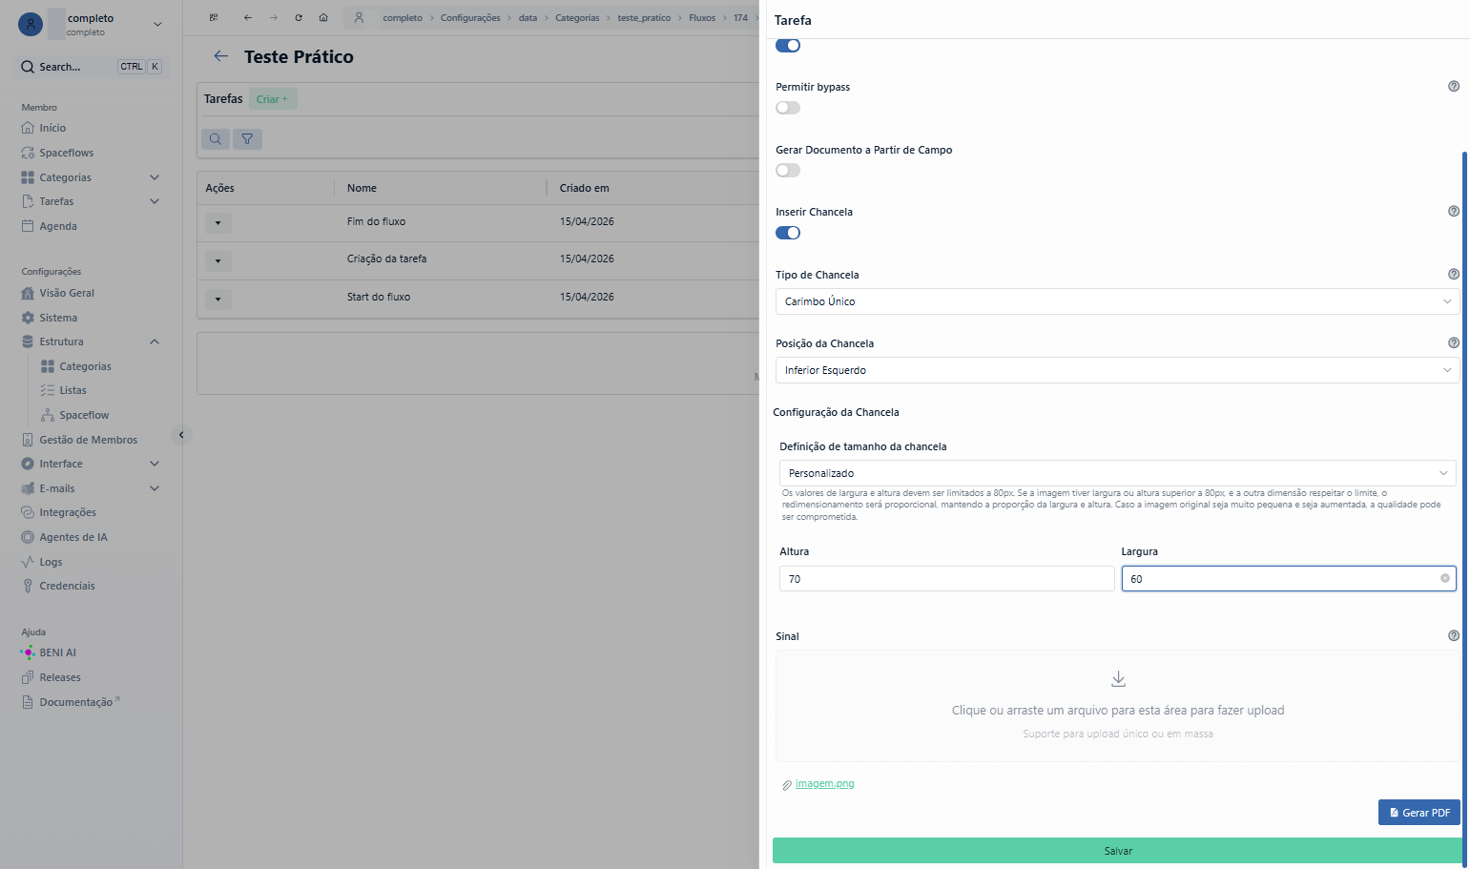Enable Gerar Documento a Partir de Campo switch
The width and height of the screenshot is (1470, 869).
click(788, 171)
